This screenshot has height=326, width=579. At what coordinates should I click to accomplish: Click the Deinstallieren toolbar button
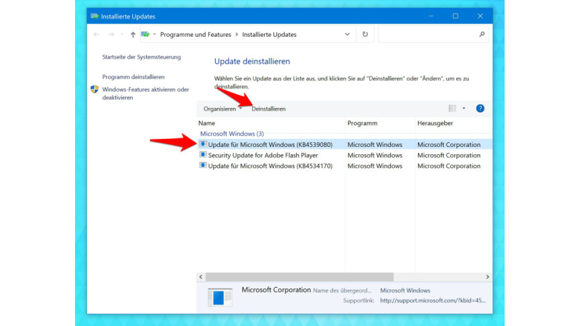(x=269, y=109)
